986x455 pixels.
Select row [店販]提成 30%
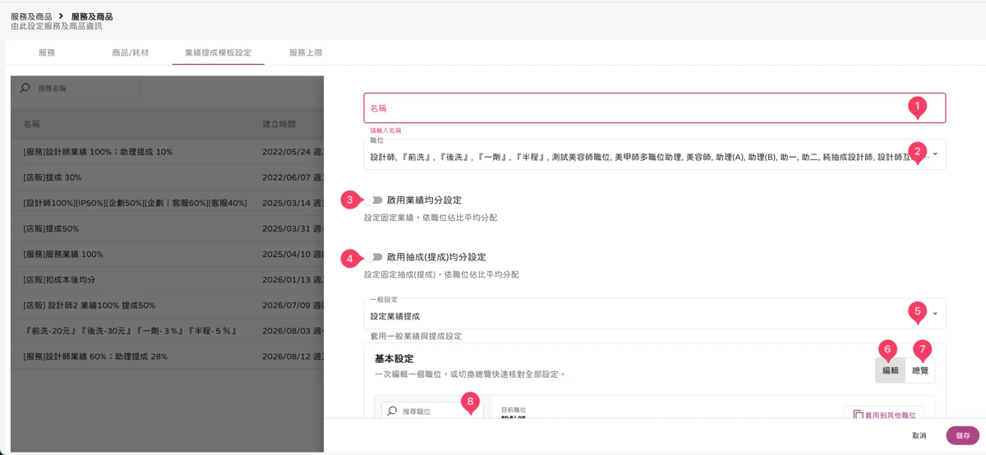click(x=168, y=177)
